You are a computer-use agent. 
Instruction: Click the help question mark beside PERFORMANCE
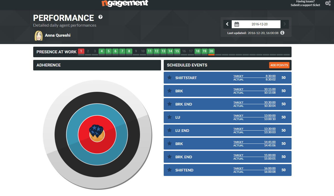click(100, 17)
